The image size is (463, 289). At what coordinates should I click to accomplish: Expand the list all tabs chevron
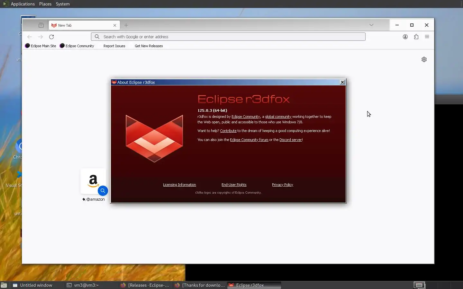pyautogui.click(x=371, y=25)
